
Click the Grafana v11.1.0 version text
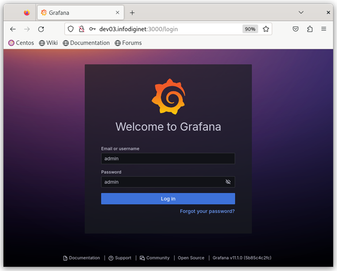pyautogui.click(x=242, y=258)
